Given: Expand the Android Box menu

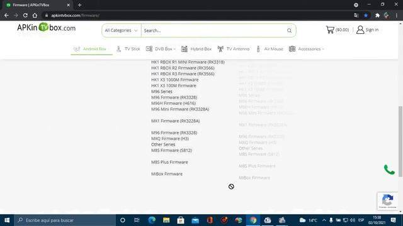Looking at the screenshot, I should click(x=92, y=49).
